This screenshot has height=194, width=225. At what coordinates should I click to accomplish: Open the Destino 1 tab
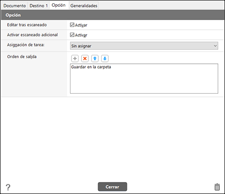point(38,6)
